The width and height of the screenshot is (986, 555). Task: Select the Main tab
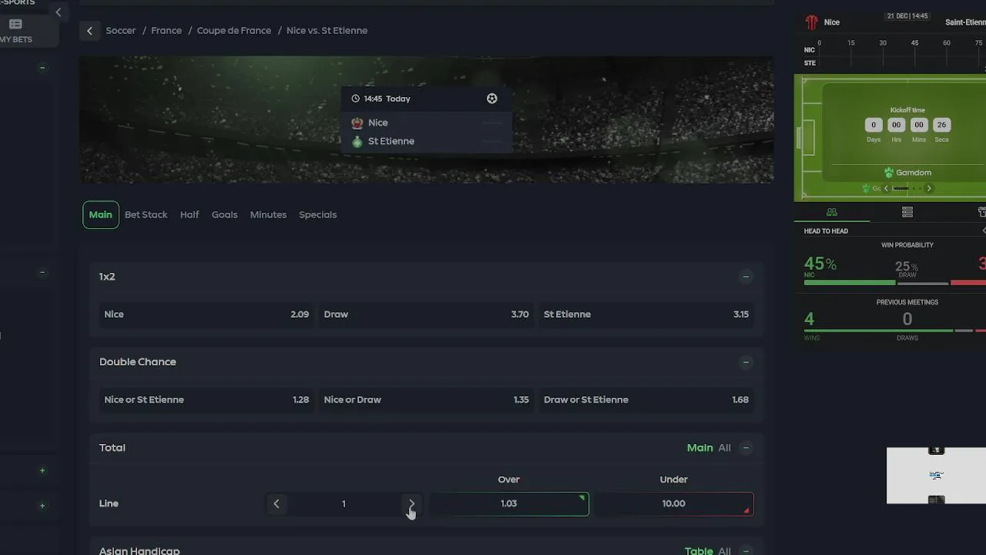pos(100,215)
